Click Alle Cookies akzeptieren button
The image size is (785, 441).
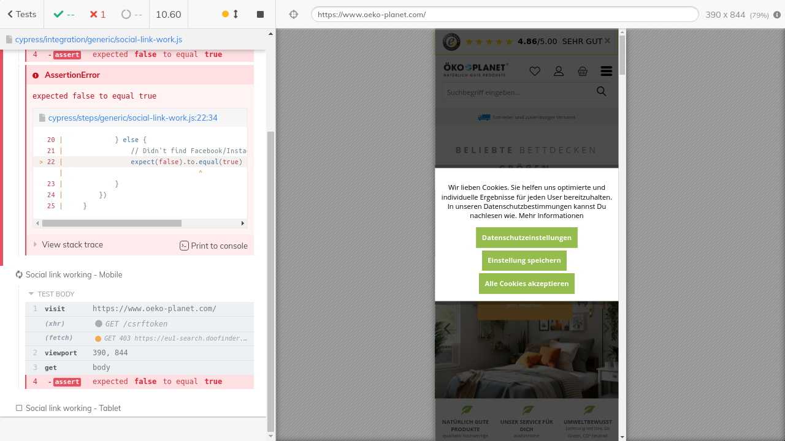coord(526,284)
